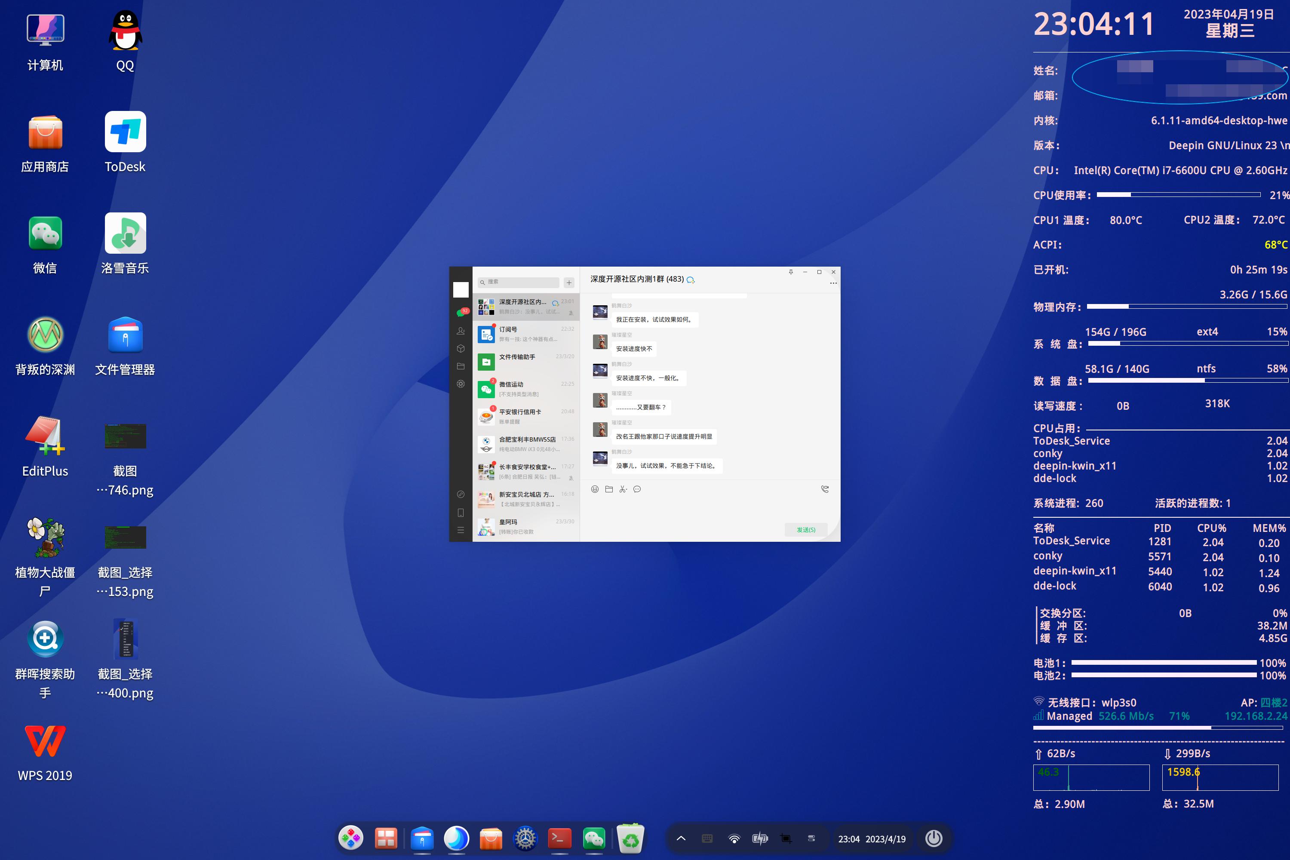Open the Collections box icon in WeChat sidebar

(x=461, y=349)
